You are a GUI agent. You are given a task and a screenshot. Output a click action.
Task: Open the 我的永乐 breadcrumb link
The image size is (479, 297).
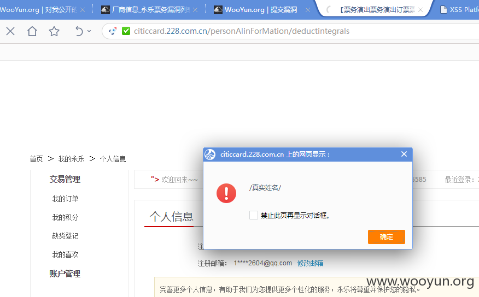71,159
